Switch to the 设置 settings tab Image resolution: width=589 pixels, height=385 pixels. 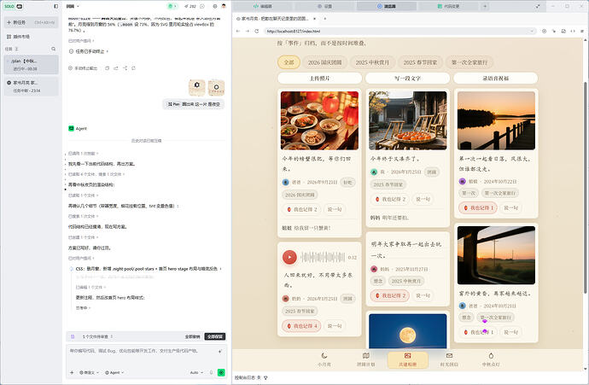[x=325, y=6]
